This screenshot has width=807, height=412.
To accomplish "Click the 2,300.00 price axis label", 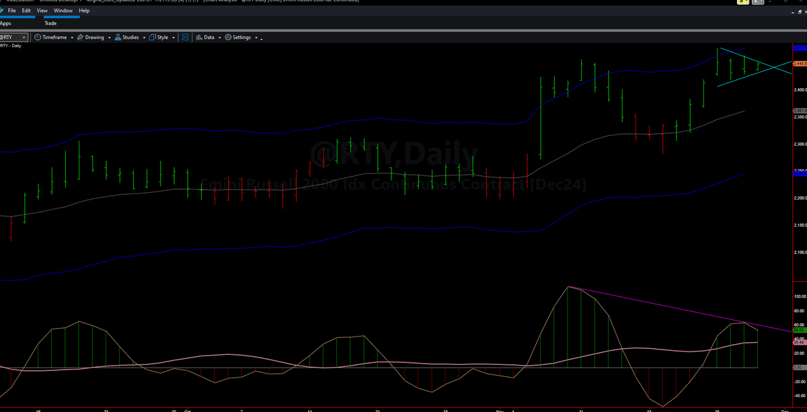I will (800, 144).
